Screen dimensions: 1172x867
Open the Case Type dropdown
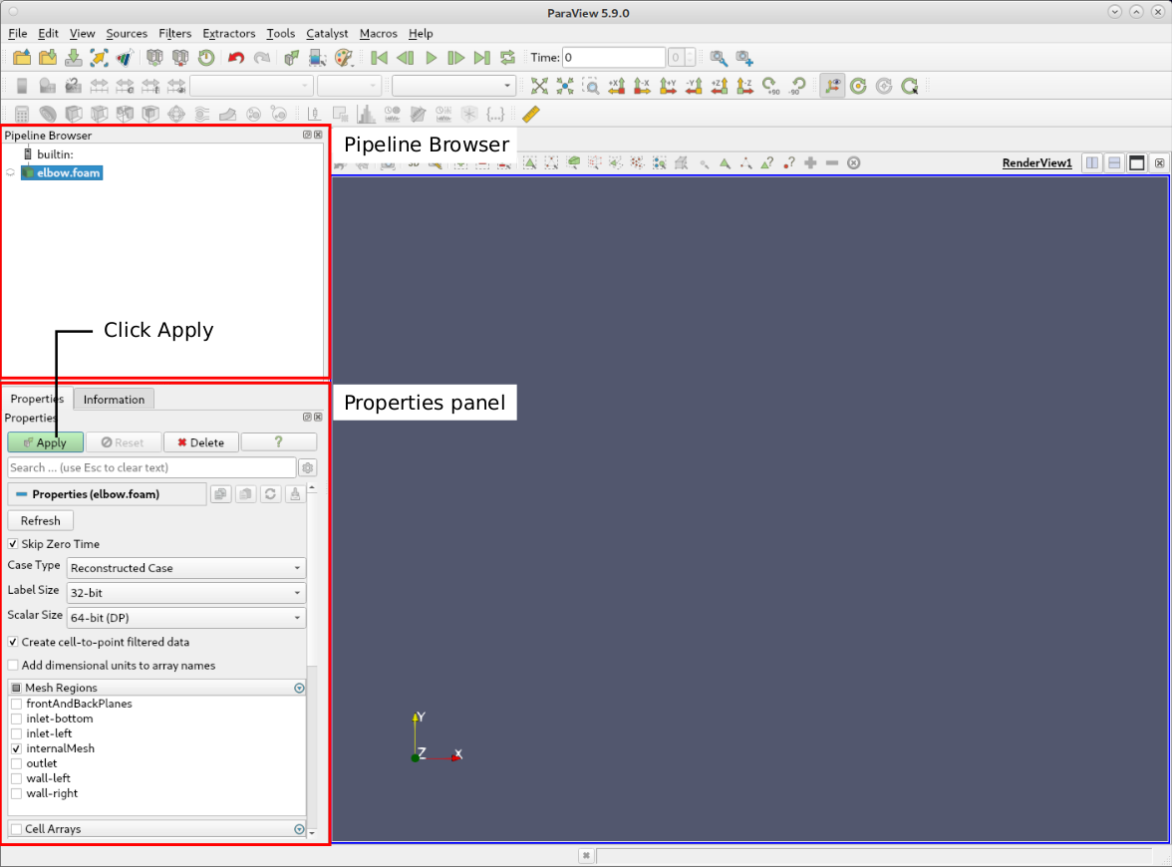click(x=185, y=568)
